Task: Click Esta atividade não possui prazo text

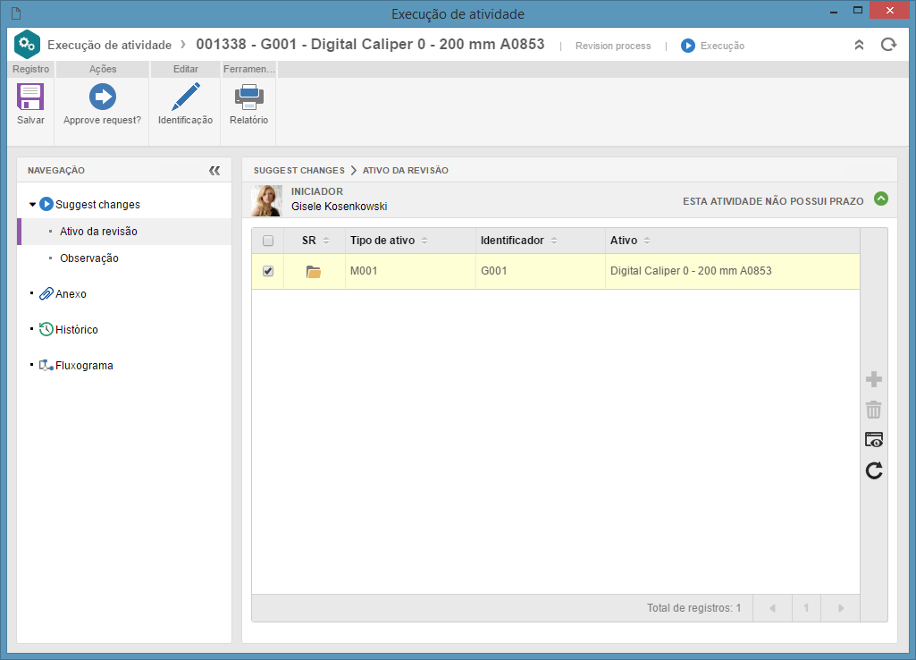Action: pyautogui.click(x=773, y=201)
